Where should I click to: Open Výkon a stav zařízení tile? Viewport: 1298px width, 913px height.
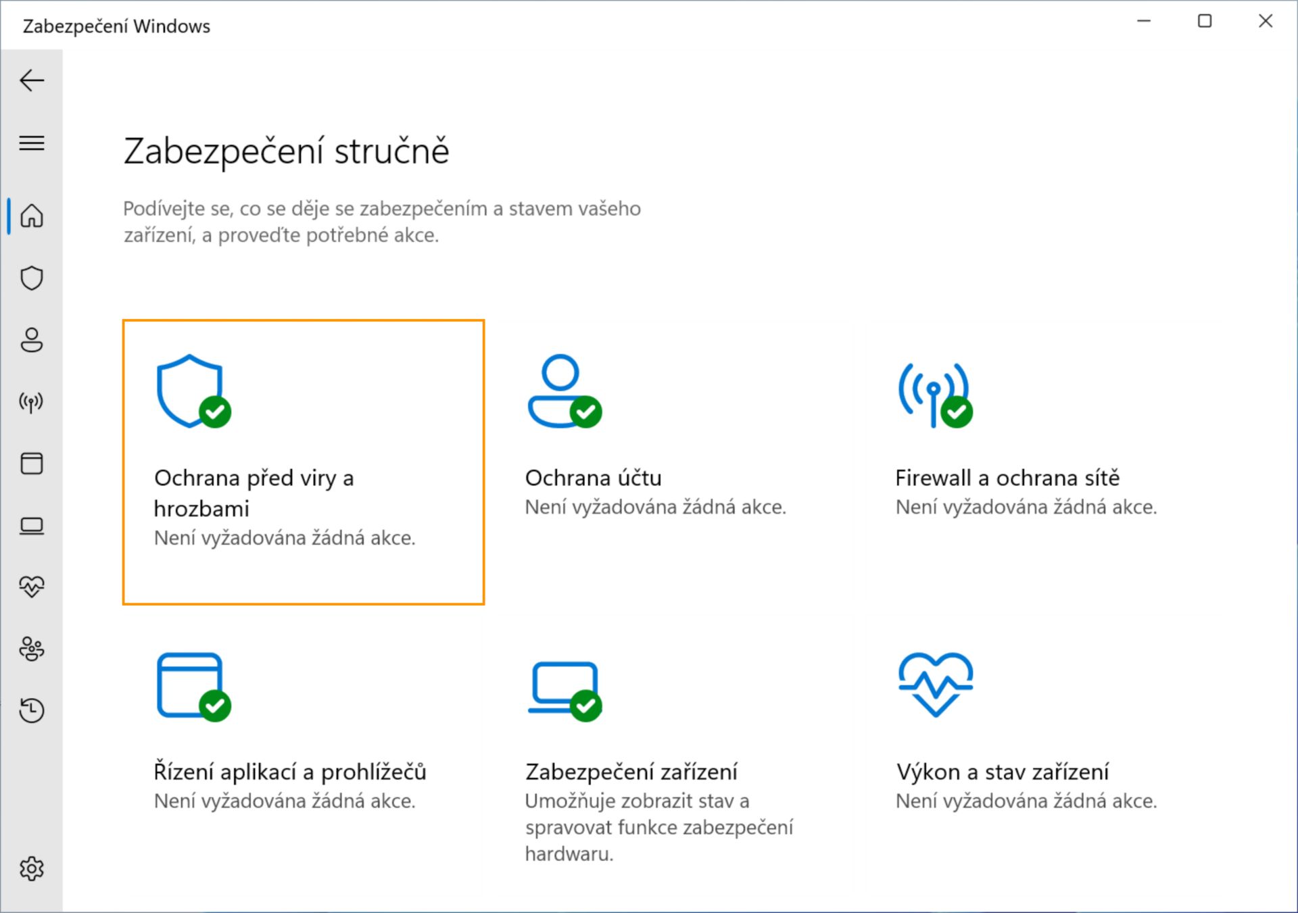click(1044, 756)
